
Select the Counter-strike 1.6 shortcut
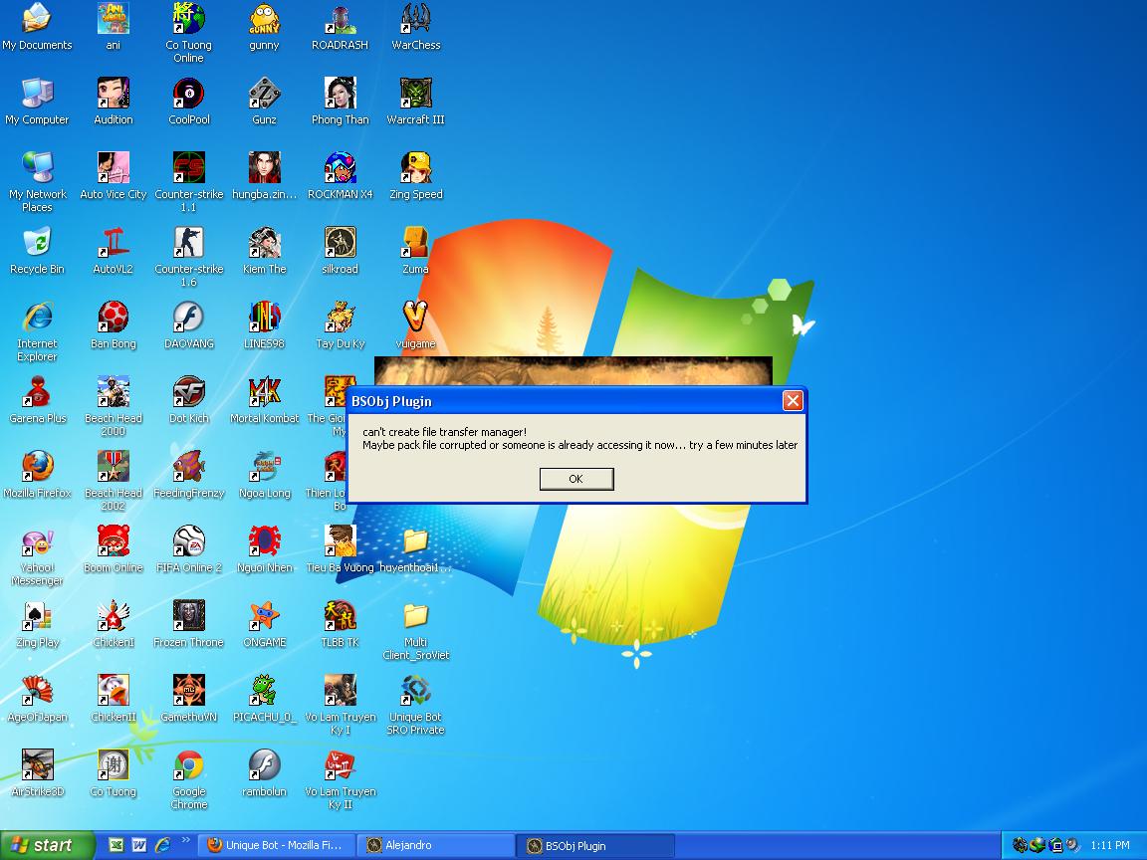coord(189,257)
